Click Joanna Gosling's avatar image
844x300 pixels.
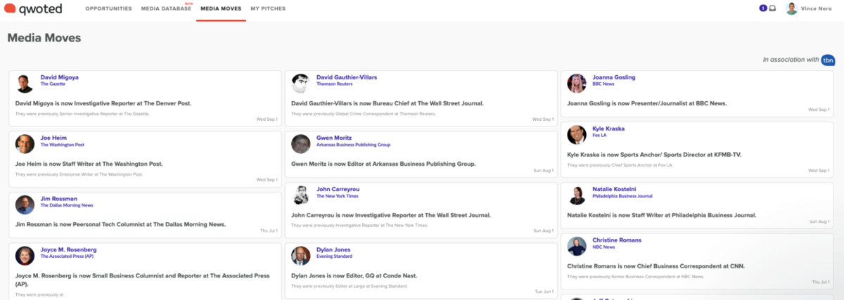[577, 83]
